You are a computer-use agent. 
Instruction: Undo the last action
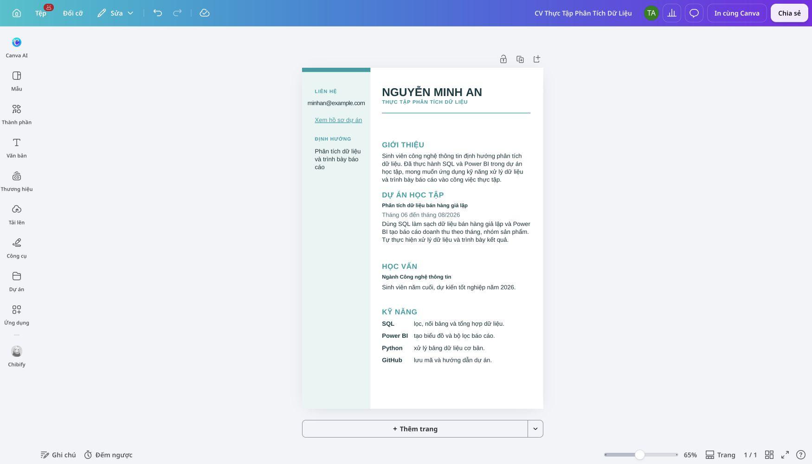158,13
